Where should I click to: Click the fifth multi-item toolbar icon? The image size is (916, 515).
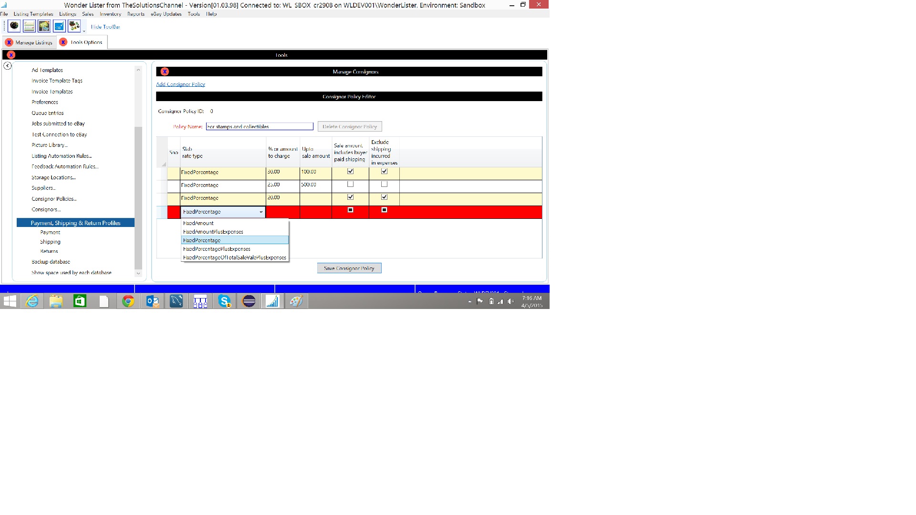(x=74, y=26)
